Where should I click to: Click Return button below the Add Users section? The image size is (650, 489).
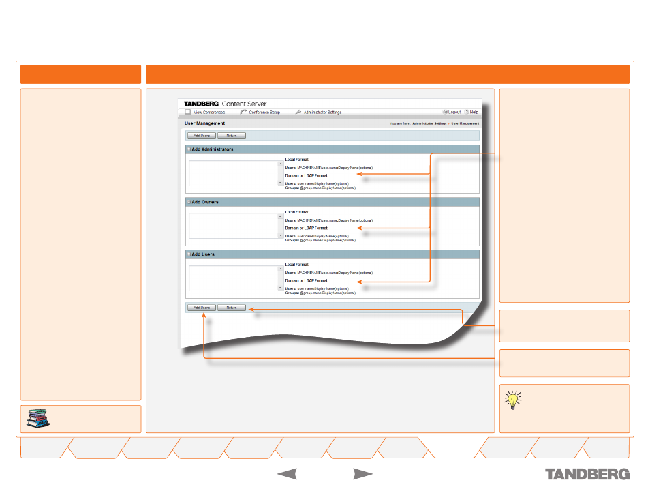232,308
